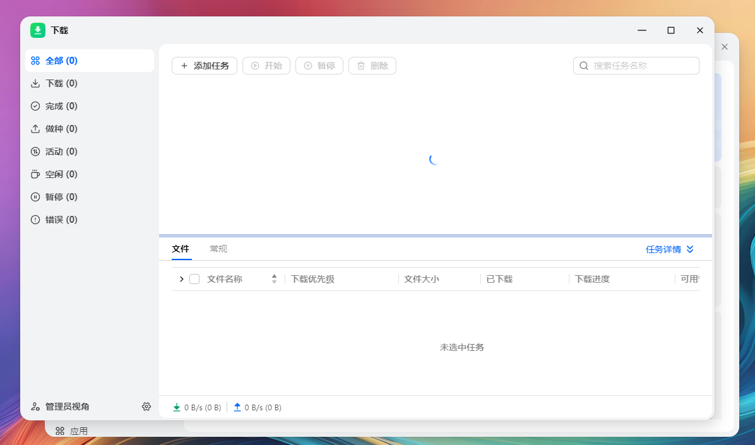Click the download speed arrow icon
Image resolution: width=755 pixels, height=445 pixels.
pos(177,407)
